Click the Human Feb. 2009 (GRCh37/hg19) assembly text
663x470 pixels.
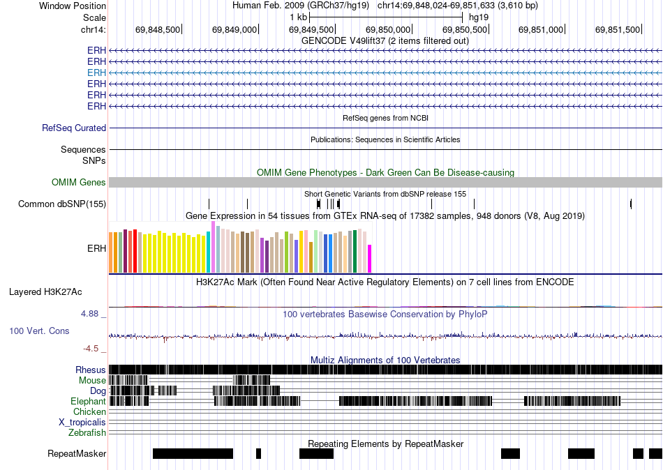pyautogui.click(x=301, y=6)
